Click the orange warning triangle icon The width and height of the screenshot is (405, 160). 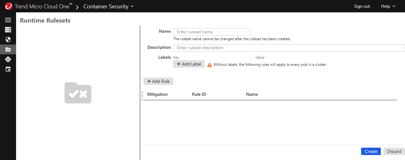point(210,65)
